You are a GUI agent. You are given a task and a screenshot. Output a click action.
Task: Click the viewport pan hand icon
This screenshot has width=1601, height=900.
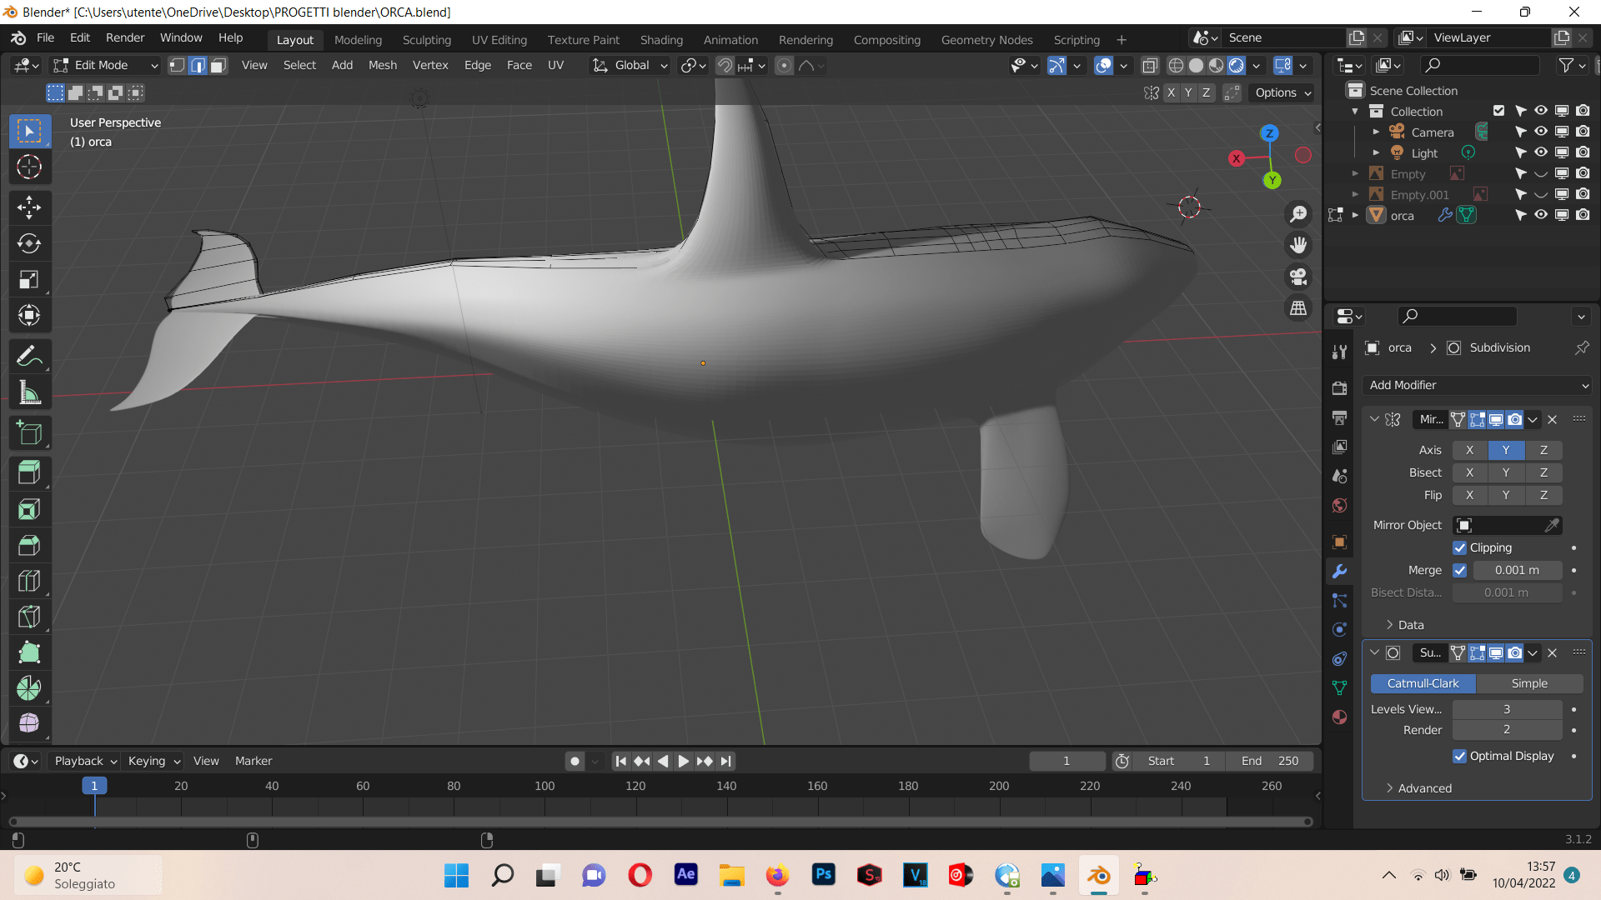(1298, 245)
